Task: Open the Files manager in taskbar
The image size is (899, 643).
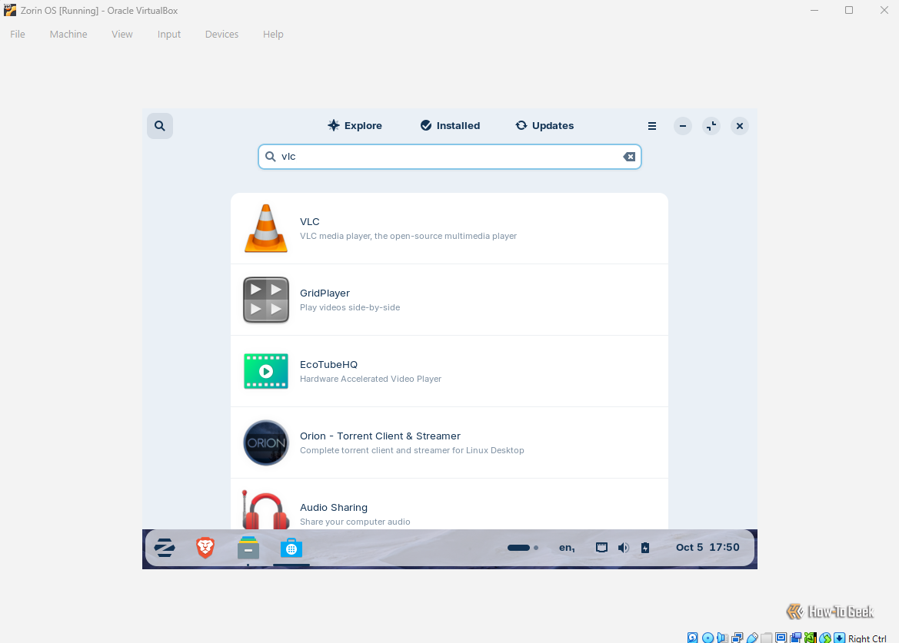Action: [248, 548]
